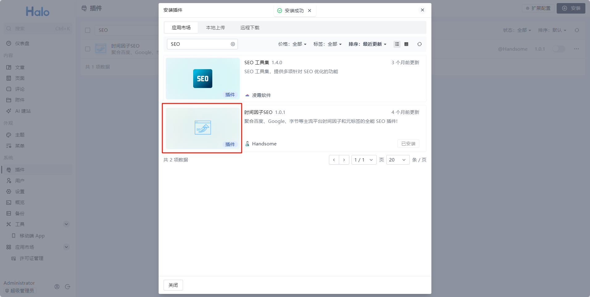590x297 pixels.
Task: Refresh the app market plugin list
Action: click(x=419, y=44)
